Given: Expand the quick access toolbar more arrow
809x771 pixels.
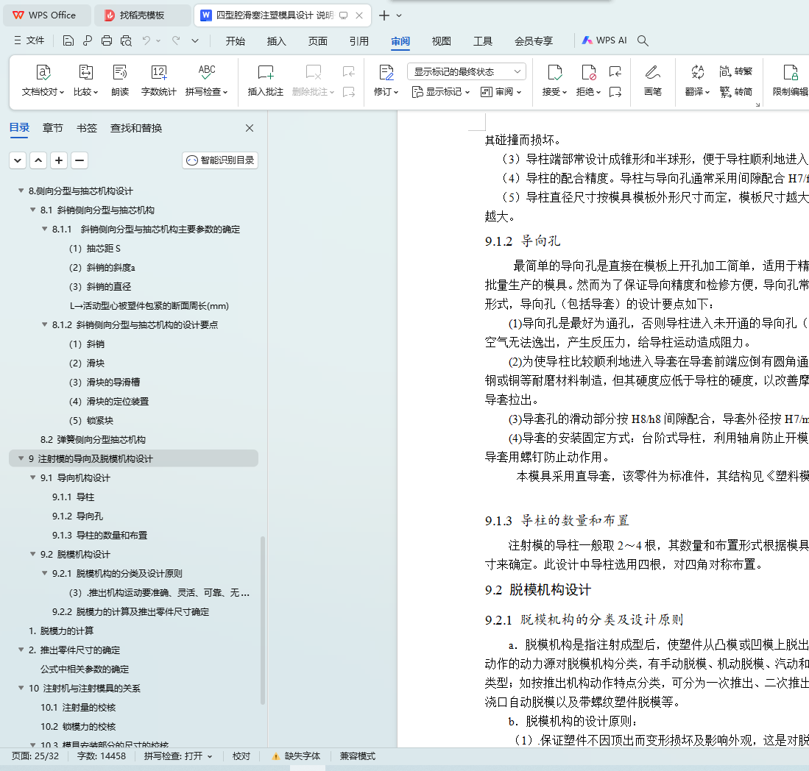Looking at the screenshot, I should click(x=195, y=40).
